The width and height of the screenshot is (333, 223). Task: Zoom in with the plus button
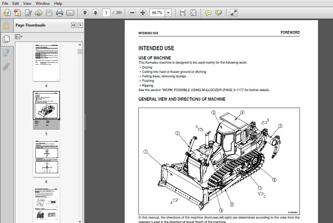tap(143, 13)
